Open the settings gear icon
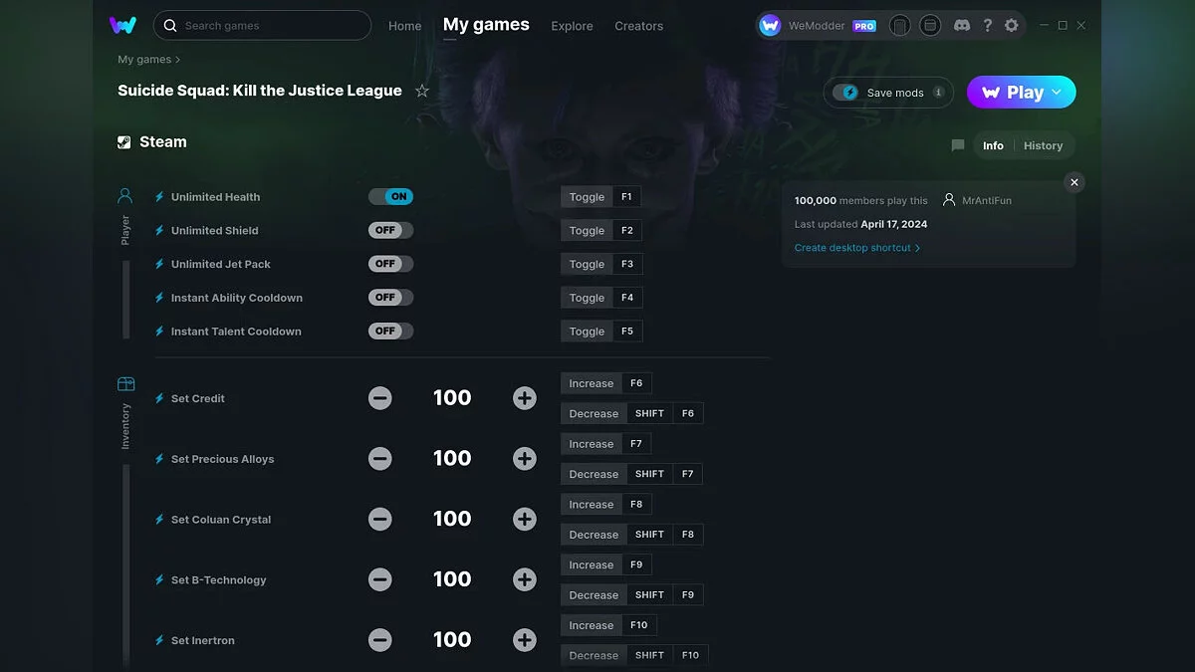Viewport: 1195px width, 672px height. point(1012,25)
